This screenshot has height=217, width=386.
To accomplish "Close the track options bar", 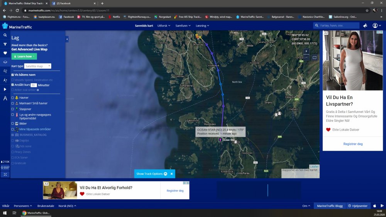I will pos(172,174).
